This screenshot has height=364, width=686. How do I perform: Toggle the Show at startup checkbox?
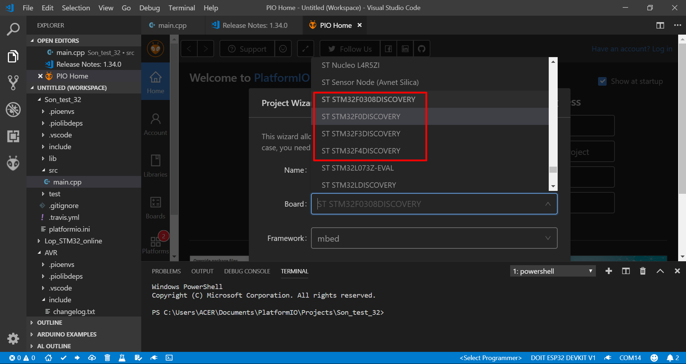coord(602,81)
